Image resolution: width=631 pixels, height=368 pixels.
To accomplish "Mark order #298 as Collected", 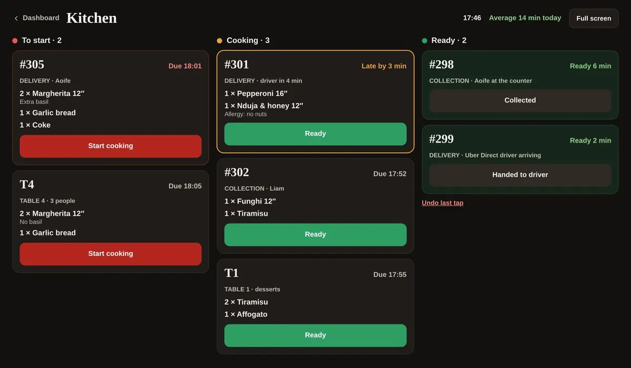I will pos(520,100).
